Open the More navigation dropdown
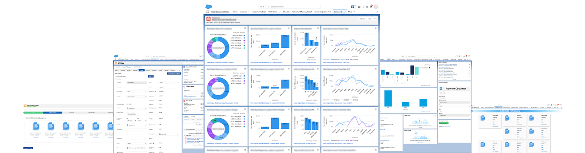 click(x=352, y=12)
